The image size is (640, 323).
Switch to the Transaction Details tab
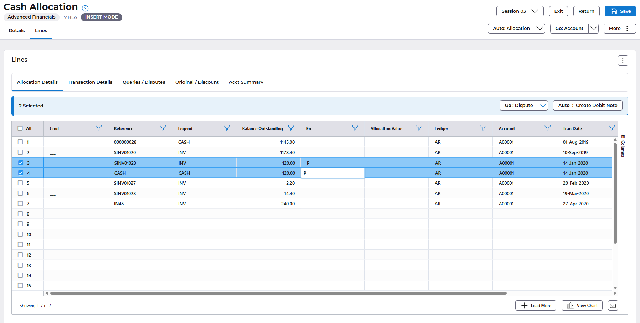pos(90,82)
